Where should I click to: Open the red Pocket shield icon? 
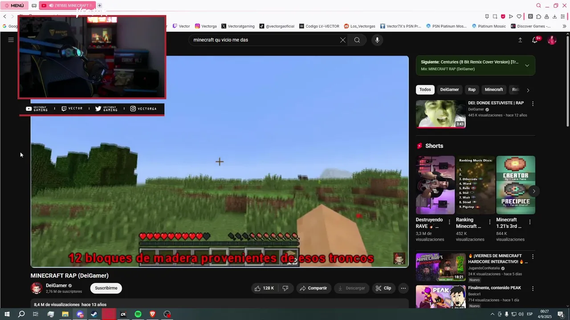(x=503, y=16)
